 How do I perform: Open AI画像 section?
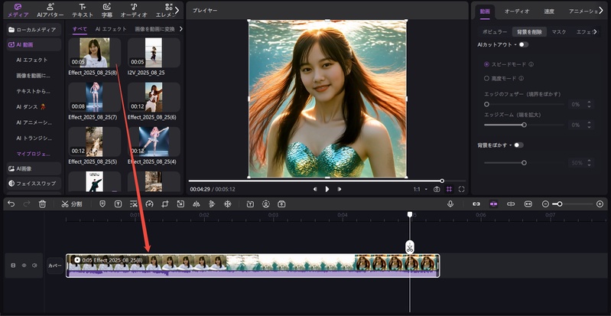click(34, 168)
